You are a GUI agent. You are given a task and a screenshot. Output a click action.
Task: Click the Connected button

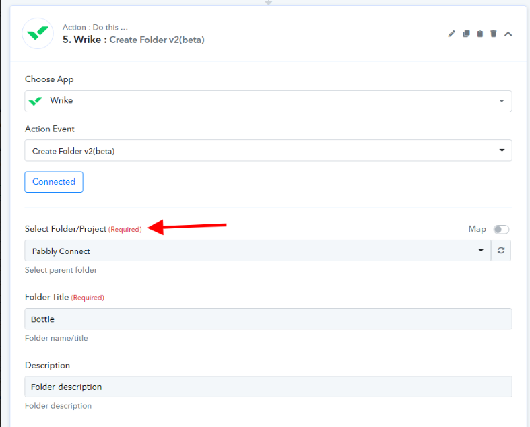[x=54, y=182]
